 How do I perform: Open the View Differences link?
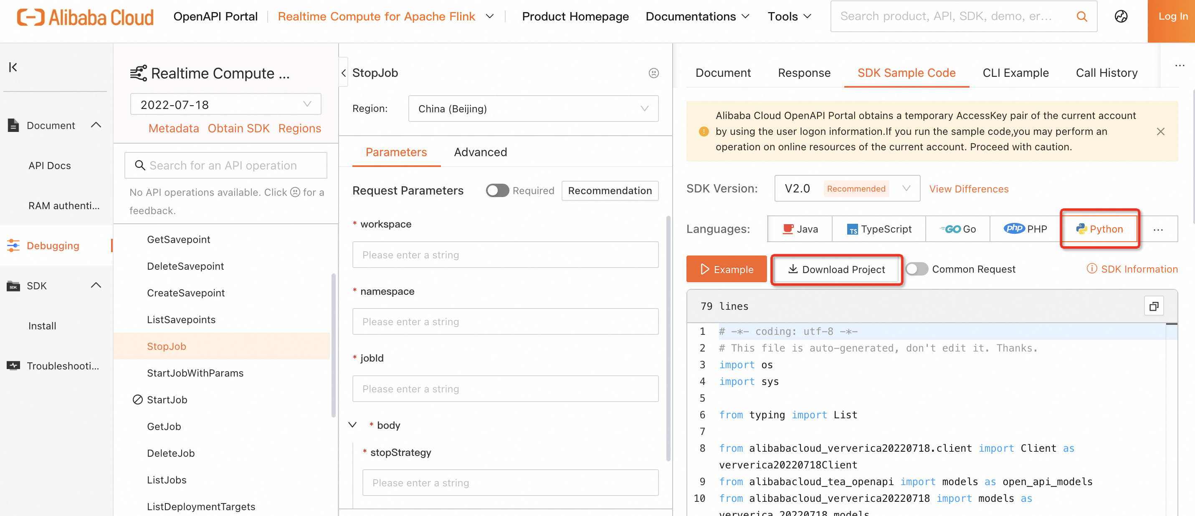969,189
